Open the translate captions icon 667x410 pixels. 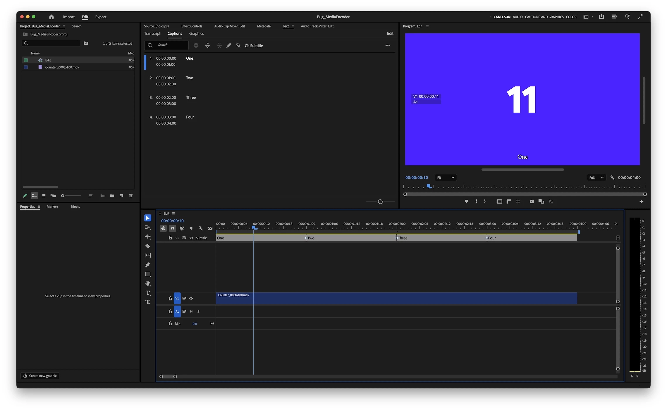[238, 45]
